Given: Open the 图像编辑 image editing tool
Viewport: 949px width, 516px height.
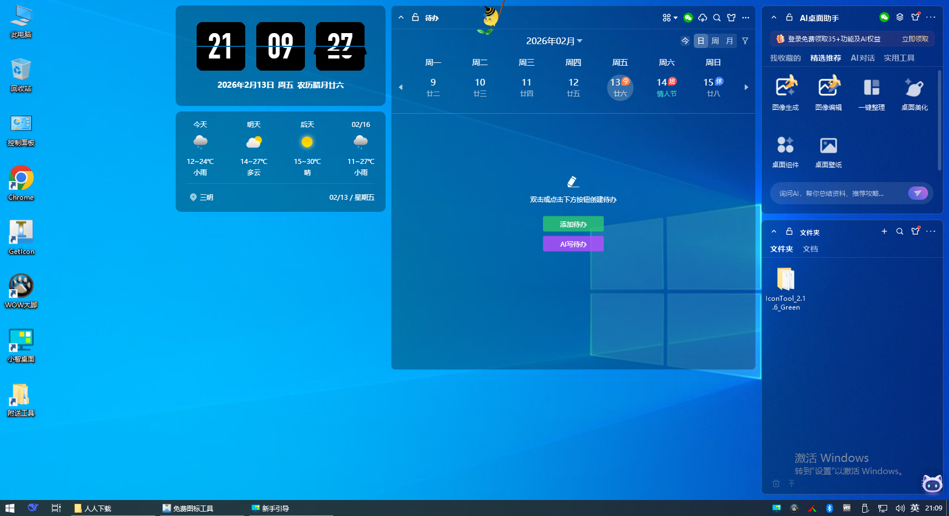Looking at the screenshot, I should point(829,88).
